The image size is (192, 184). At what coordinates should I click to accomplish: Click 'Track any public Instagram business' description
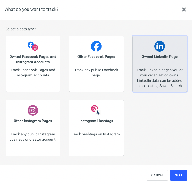pyautogui.click(x=33, y=137)
